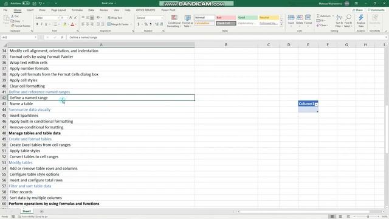Open Find & Select menu

(348, 21)
